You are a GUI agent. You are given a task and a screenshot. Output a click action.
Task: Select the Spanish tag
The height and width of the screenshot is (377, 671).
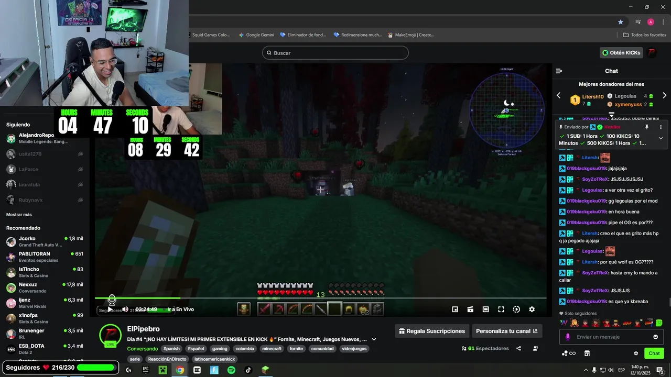tap(171, 349)
